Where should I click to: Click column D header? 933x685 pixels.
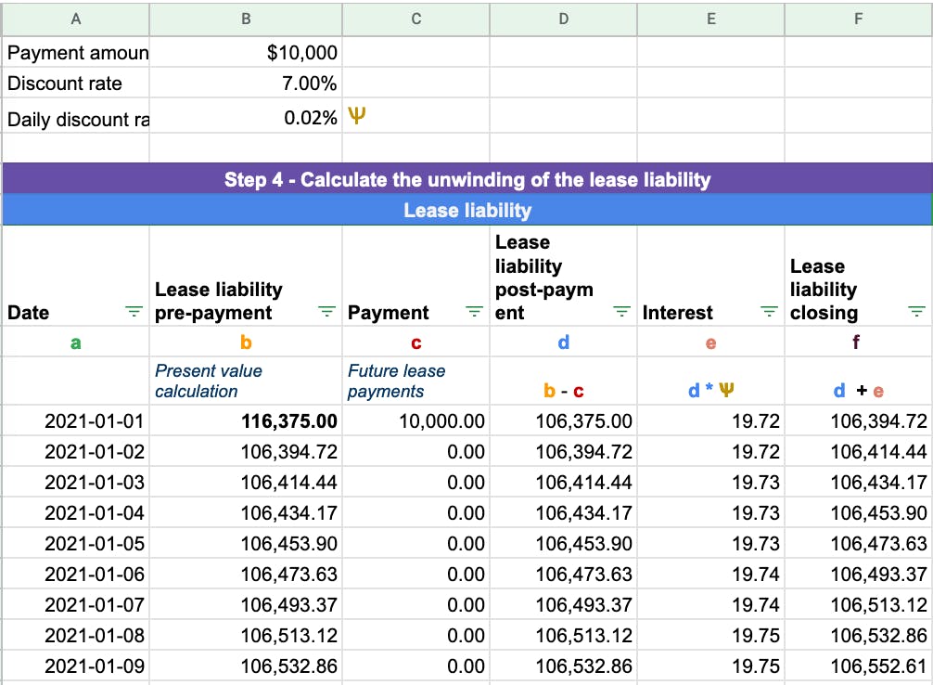pyautogui.click(x=563, y=18)
